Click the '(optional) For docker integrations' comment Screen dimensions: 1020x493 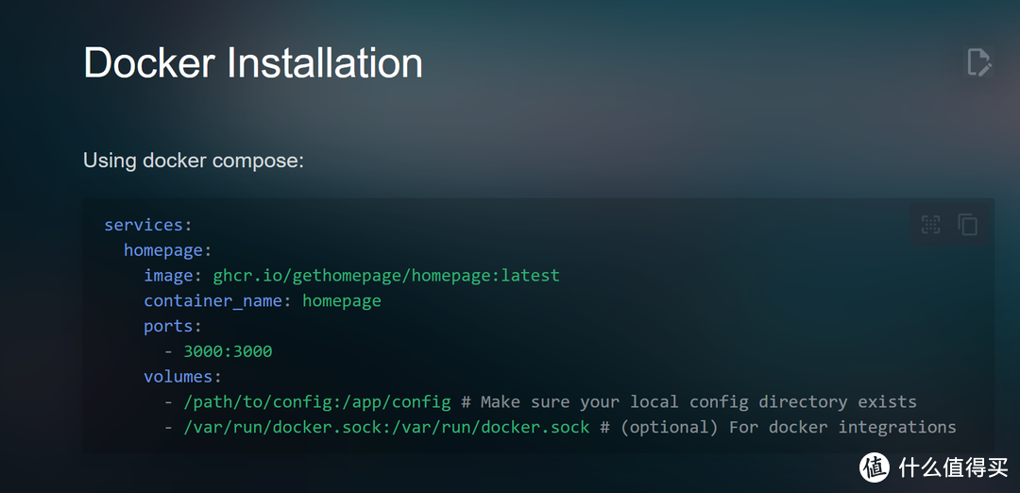[x=788, y=428]
